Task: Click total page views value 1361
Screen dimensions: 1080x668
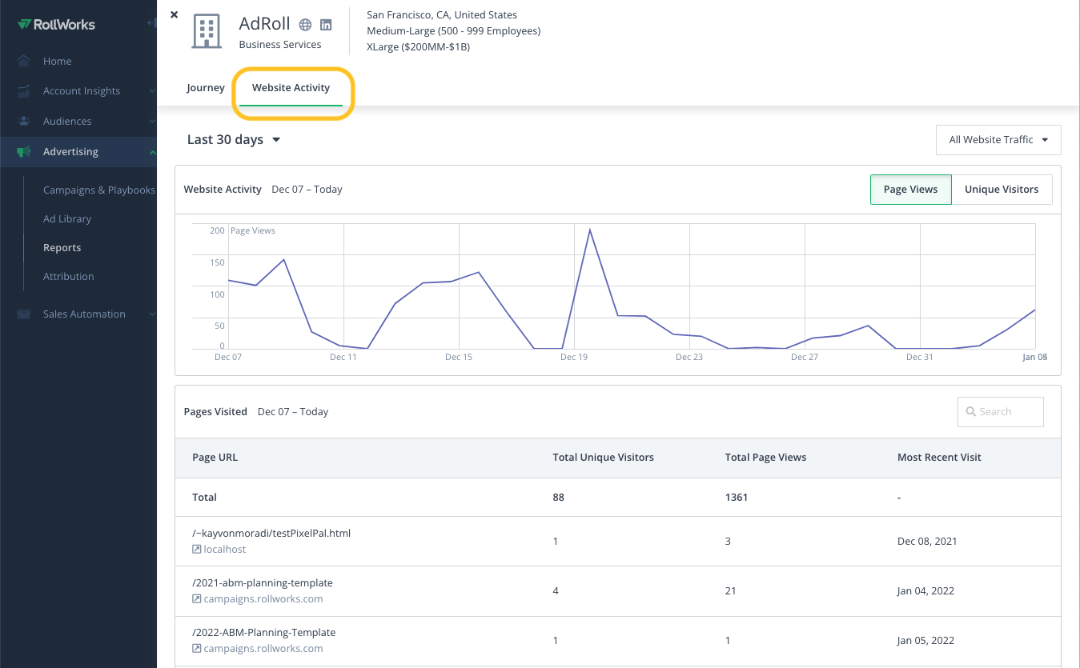Action: [737, 498]
